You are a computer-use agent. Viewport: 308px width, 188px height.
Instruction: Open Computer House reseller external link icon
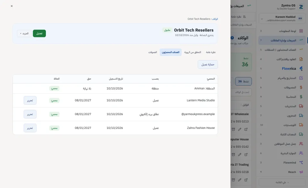[246, 154]
